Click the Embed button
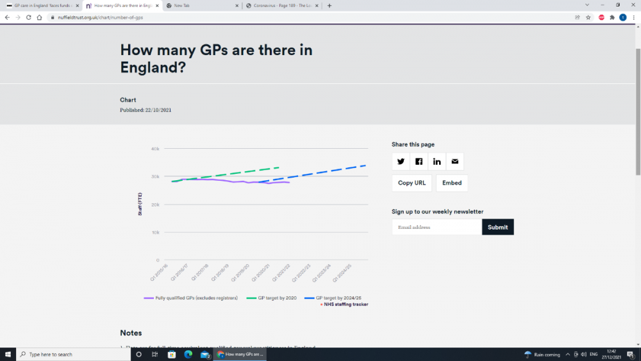Viewport: 641px width, 361px height. (452, 183)
